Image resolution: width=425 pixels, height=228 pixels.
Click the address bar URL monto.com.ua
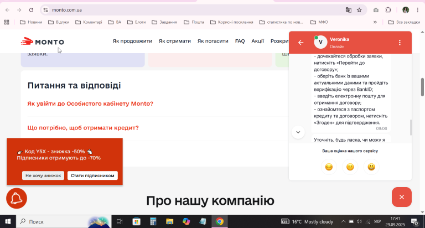tap(66, 10)
